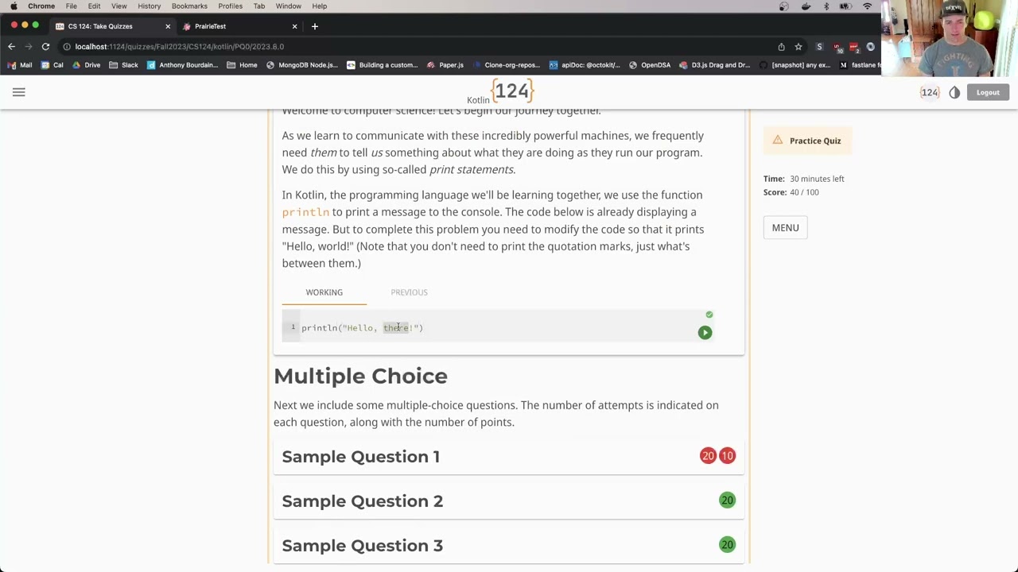
Task: Click the red extension icon with badge 2
Action: tap(854, 48)
